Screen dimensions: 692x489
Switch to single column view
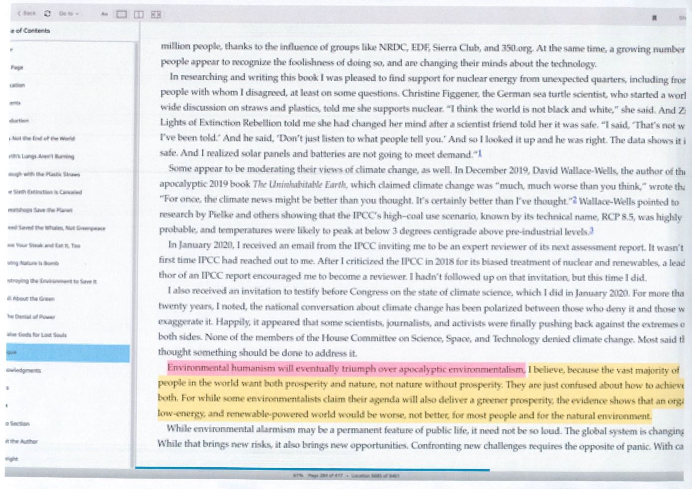[x=121, y=14]
